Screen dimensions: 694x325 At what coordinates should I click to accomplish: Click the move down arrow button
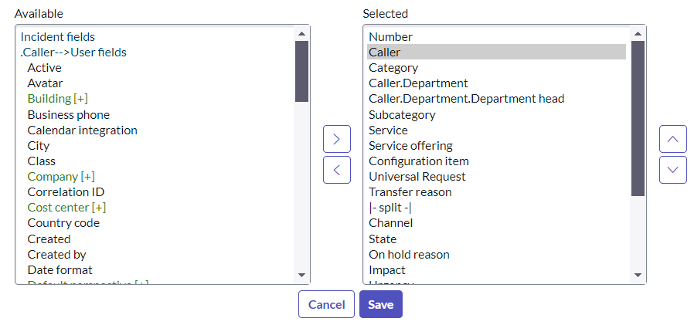[x=672, y=169]
